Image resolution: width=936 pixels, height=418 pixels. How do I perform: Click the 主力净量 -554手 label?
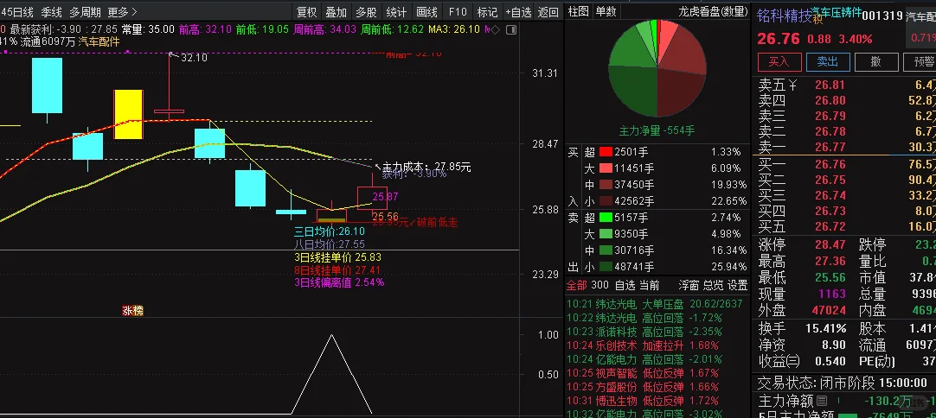(657, 130)
